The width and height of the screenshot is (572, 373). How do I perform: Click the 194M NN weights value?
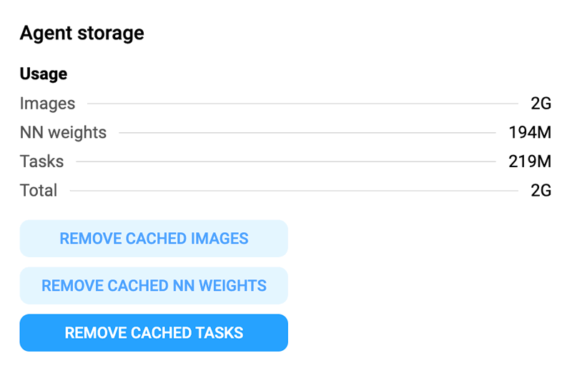530,133
